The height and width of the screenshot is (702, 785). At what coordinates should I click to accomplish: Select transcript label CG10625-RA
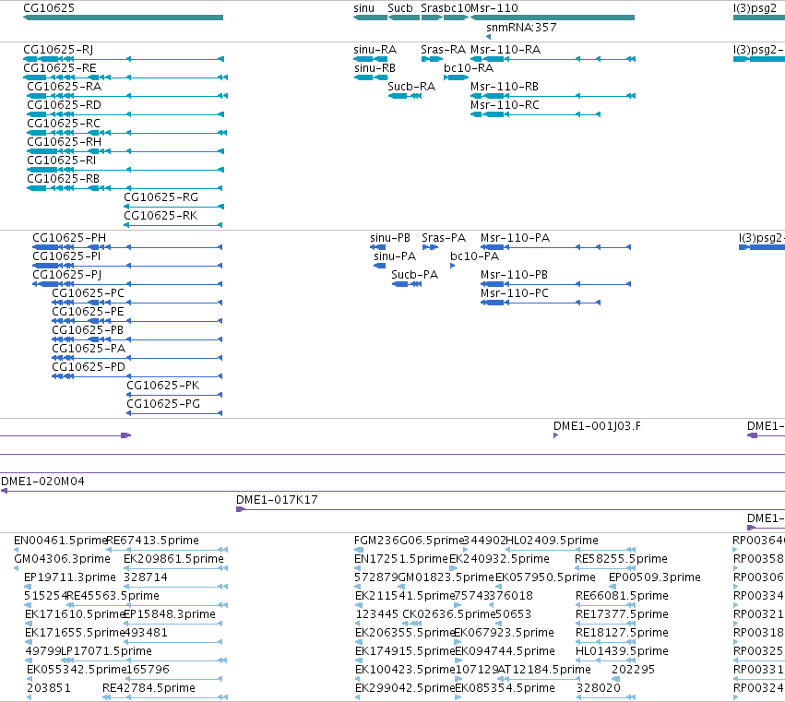pos(64,87)
